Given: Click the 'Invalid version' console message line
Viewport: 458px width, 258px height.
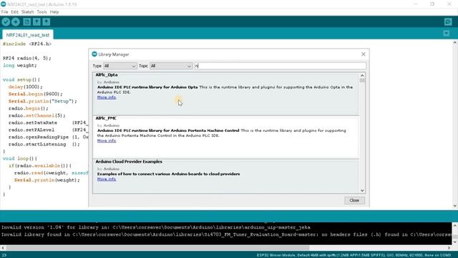Looking at the screenshot, I should pos(156,227).
